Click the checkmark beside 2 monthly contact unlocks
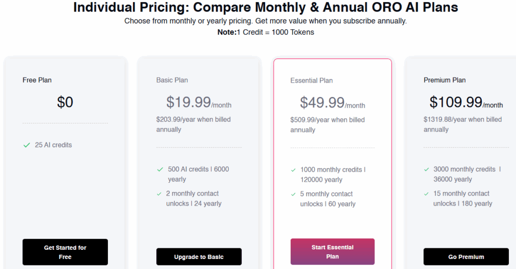The height and width of the screenshot is (269, 516). coord(160,193)
